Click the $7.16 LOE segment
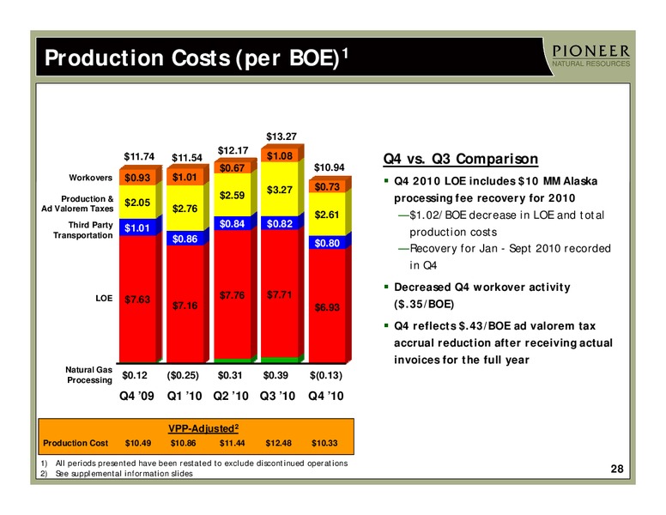 185,305
